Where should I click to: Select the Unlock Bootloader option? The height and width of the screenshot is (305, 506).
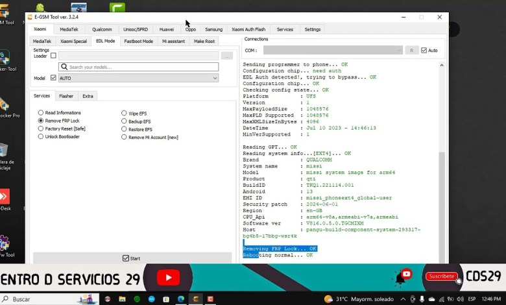(41, 137)
